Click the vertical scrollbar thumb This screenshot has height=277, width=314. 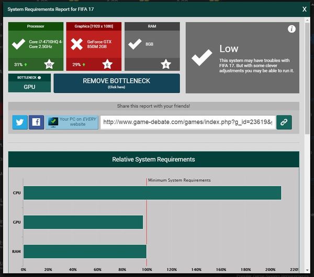point(307,78)
